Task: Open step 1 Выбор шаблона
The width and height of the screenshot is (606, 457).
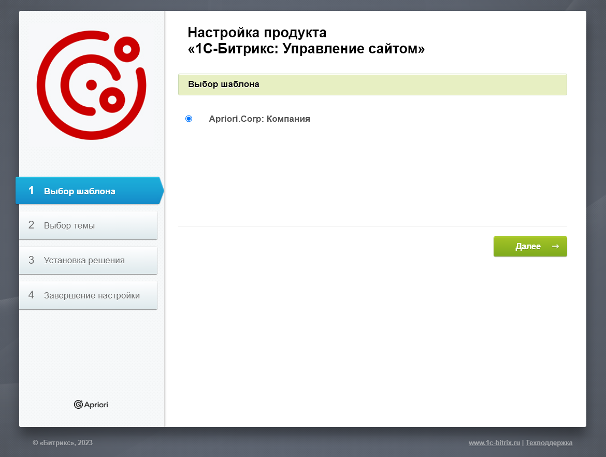Action: 89,191
